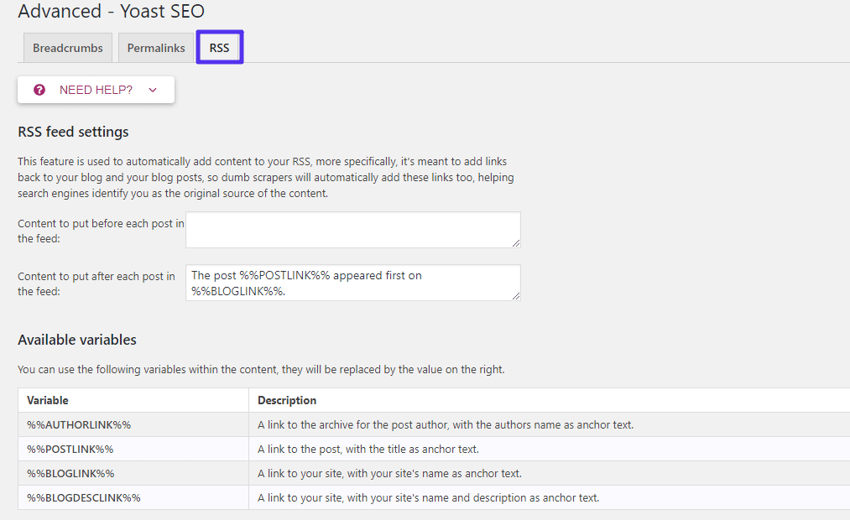Viewport: 850px width, 520px height.
Task: Select the %%BLOGLINK%% variable cell in table
Action: [133, 473]
